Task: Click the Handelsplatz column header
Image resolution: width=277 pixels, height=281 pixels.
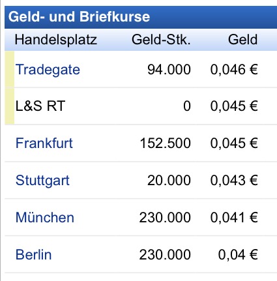Action: pos(56,40)
